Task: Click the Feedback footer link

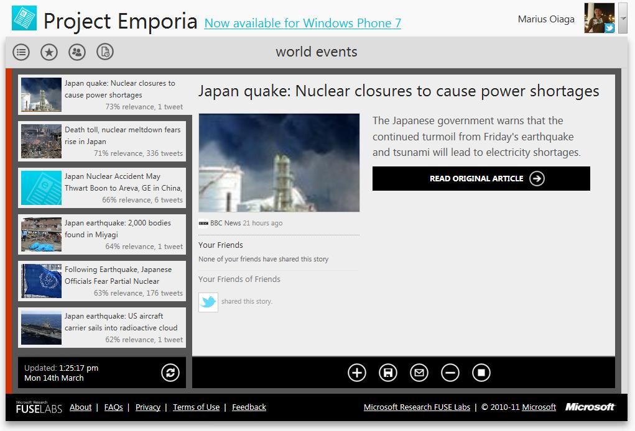Action: 249,407
